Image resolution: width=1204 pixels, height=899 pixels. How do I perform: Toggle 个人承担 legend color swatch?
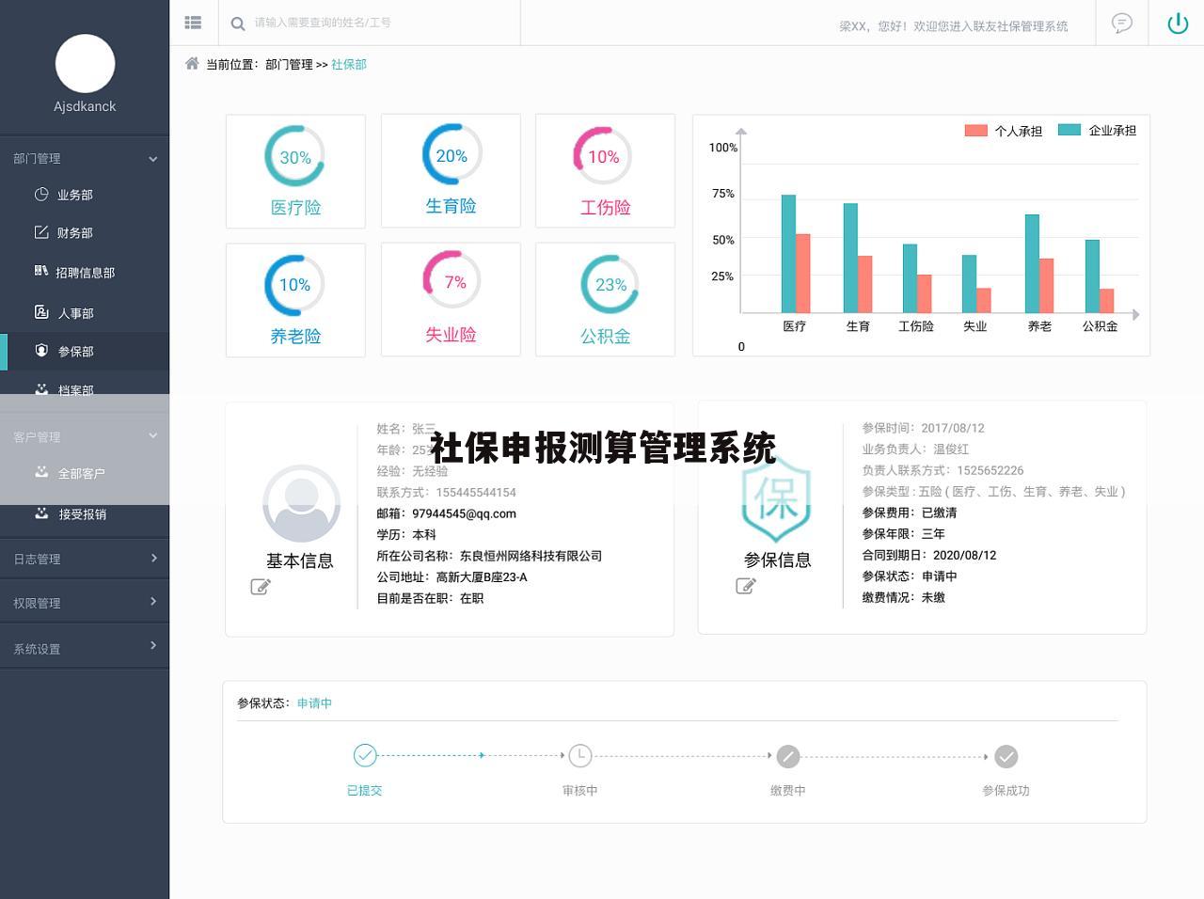click(975, 130)
